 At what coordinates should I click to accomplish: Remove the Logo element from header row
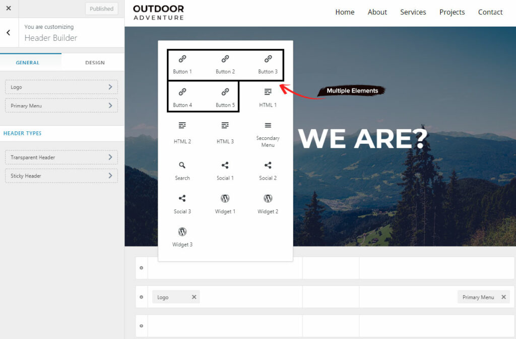pos(194,297)
